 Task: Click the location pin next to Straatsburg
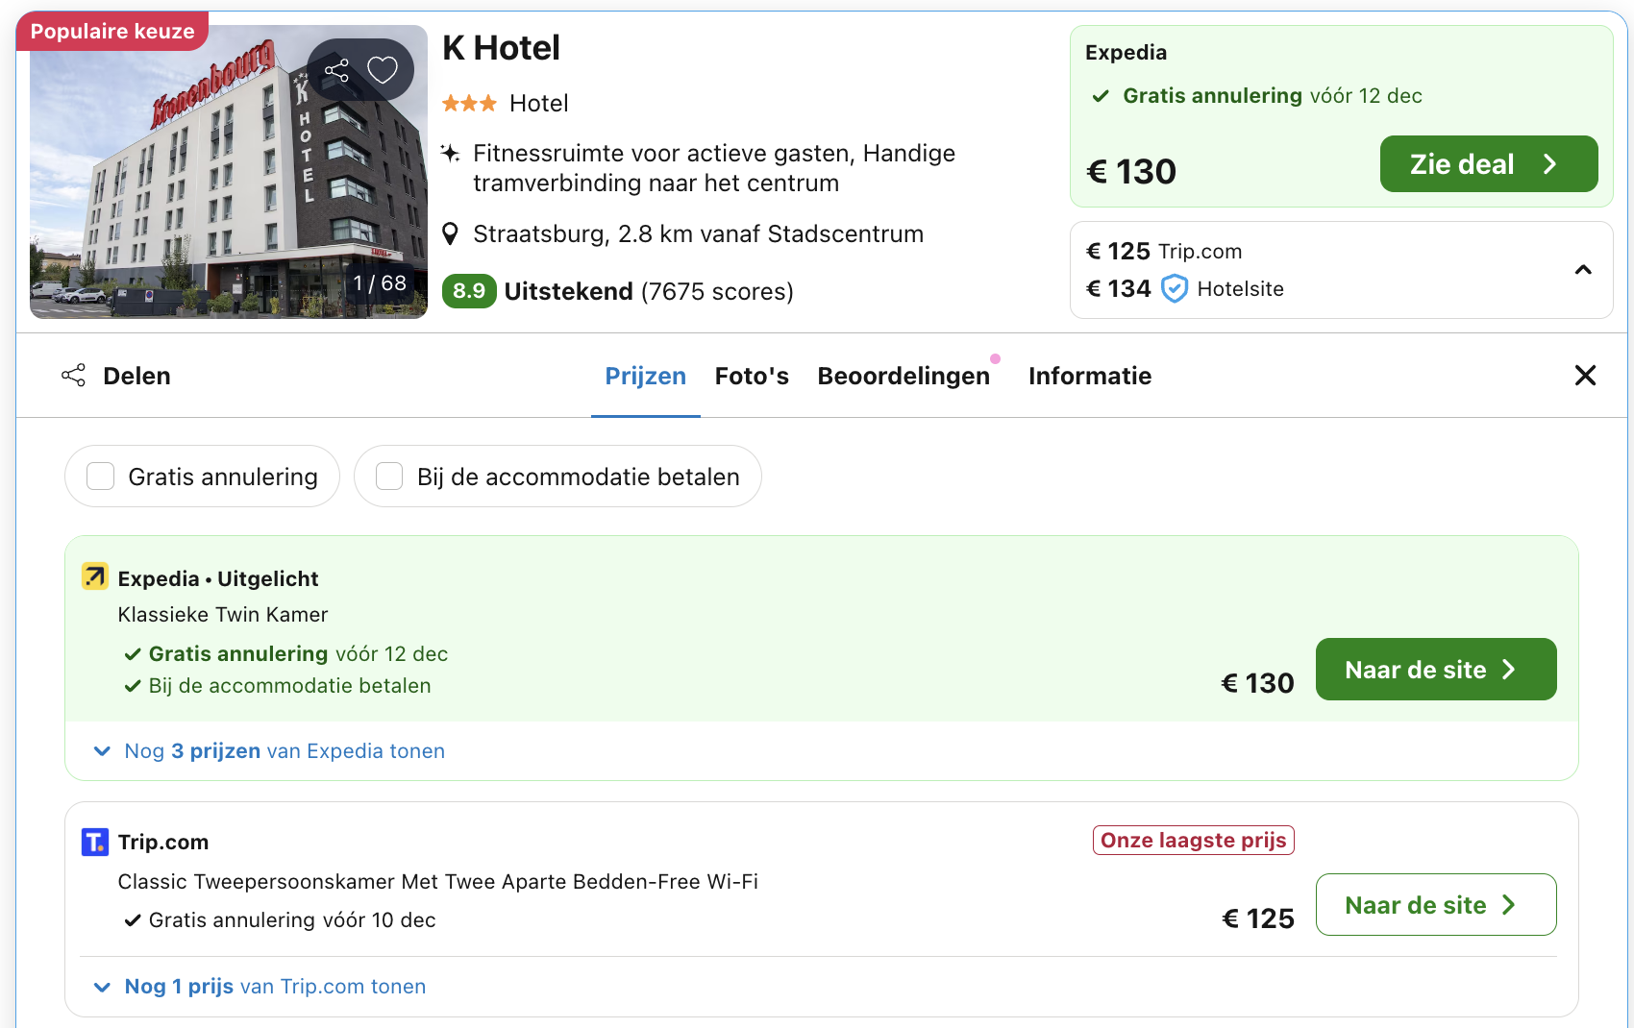(451, 233)
